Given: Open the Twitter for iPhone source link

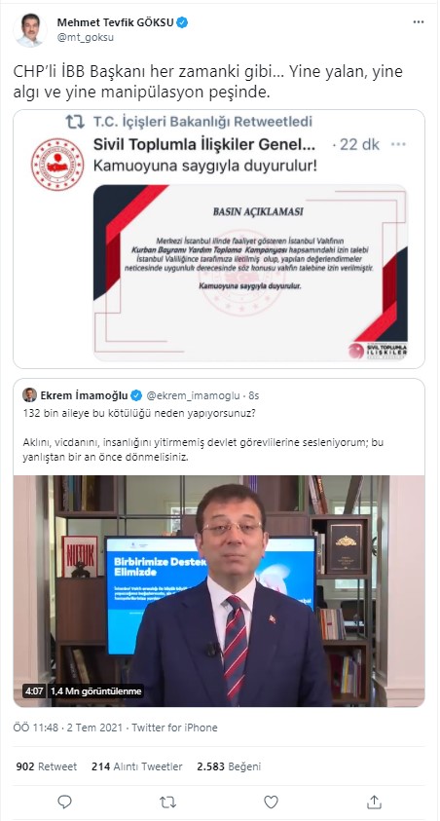Looking at the screenshot, I should pyautogui.click(x=174, y=728).
